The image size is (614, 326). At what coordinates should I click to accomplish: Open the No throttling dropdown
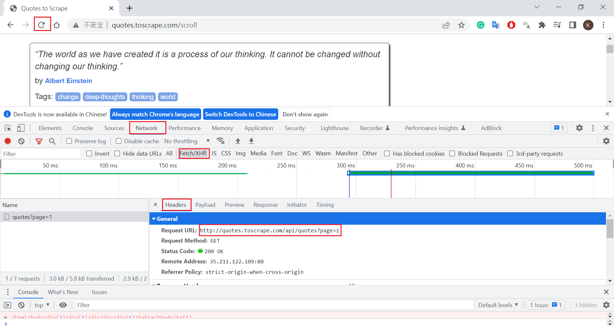(187, 141)
